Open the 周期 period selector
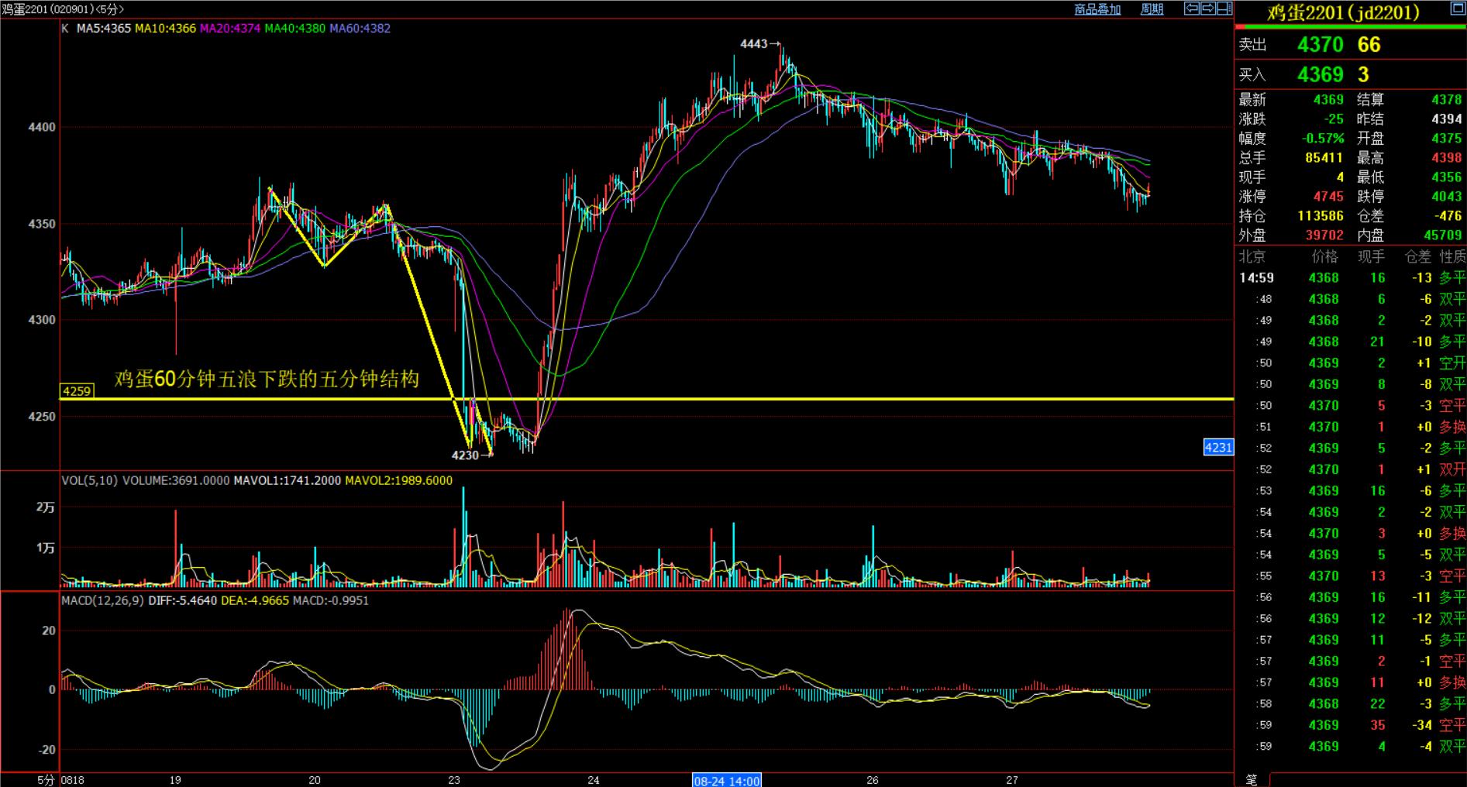 point(1152,9)
